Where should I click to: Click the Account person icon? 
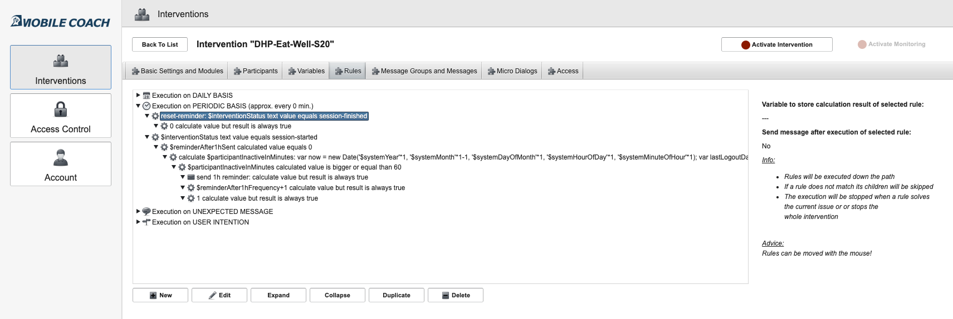point(61,158)
